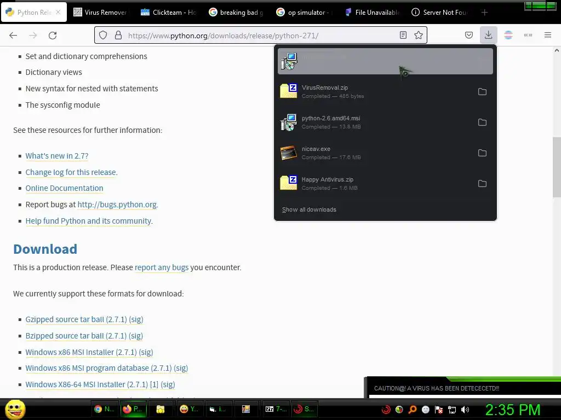Screen dimensions: 561x420
Task: Open the Online Documentation link
Action: 65,188
